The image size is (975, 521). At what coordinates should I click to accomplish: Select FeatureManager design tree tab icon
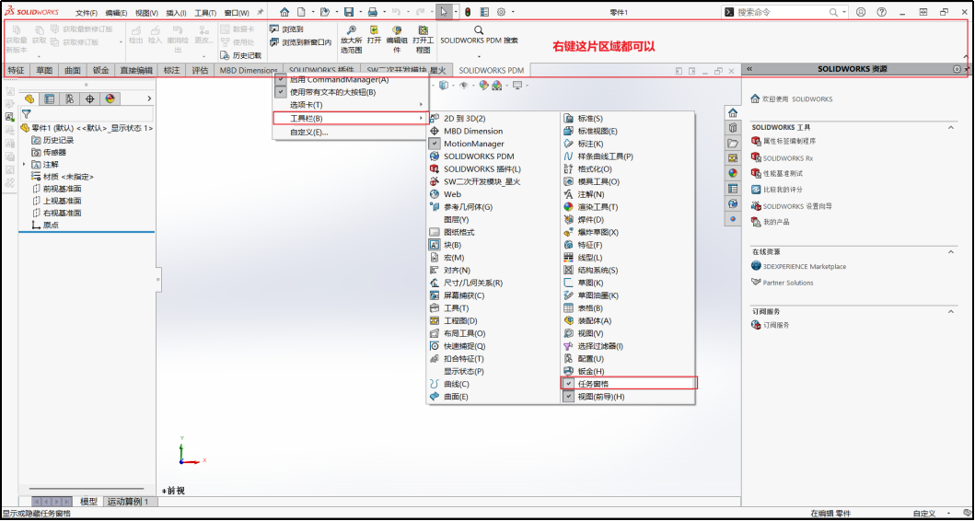coord(29,98)
